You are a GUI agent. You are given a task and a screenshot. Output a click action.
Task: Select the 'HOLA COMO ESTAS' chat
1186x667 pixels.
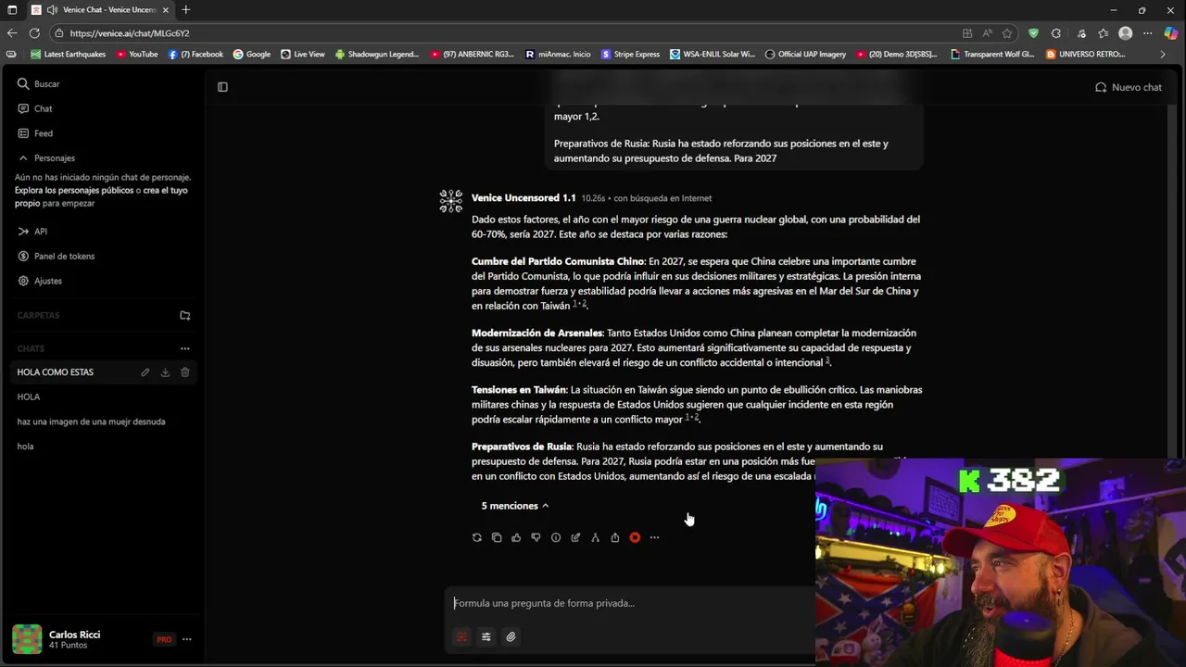[56, 372]
